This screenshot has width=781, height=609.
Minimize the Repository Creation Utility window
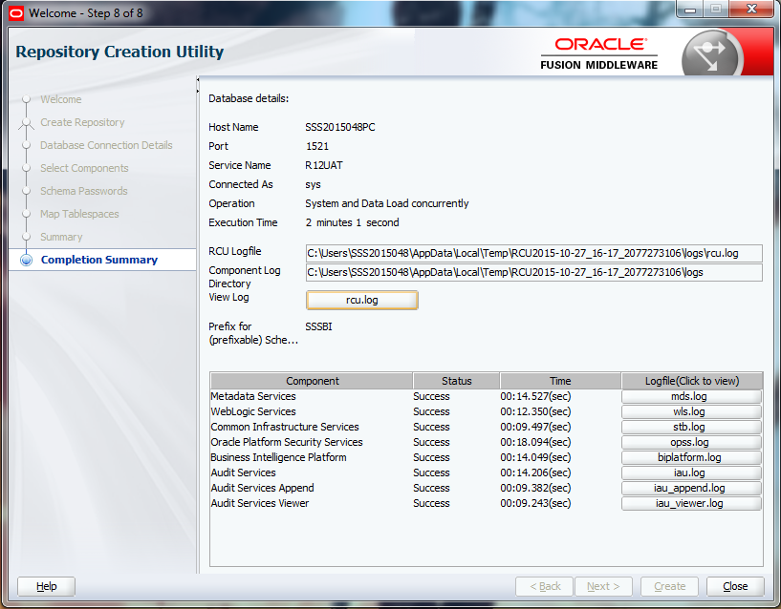690,9
